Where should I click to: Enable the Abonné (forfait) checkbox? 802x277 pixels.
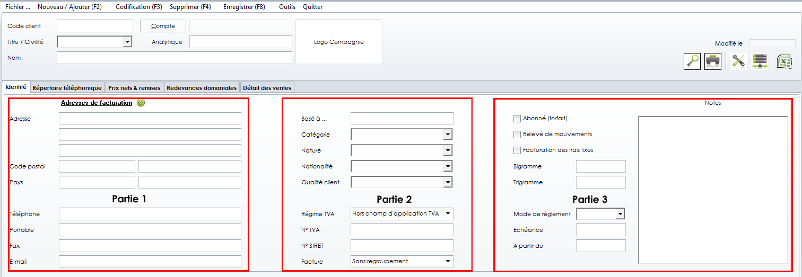point(517,119)
